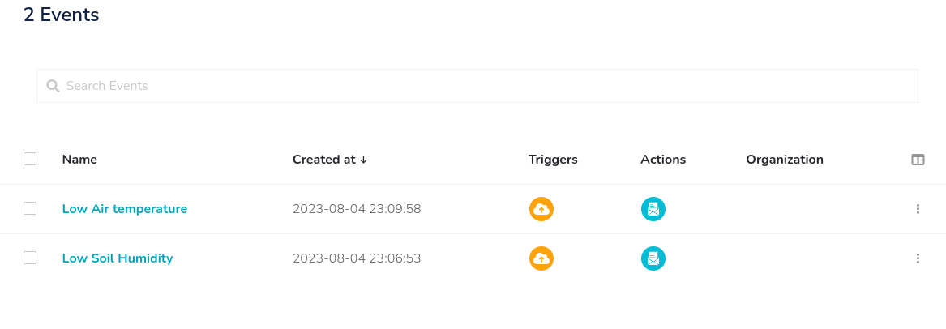The height and width of the screenshot is (329, 946).
Task: Click trigger icon for Low Air temperature
Action: click(x=541, y=209)
